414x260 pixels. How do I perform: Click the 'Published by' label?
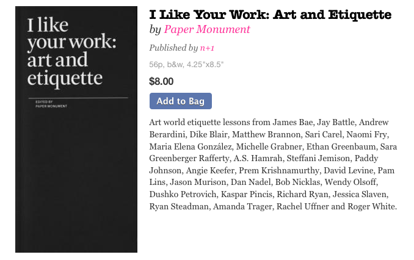click(173, 48)
